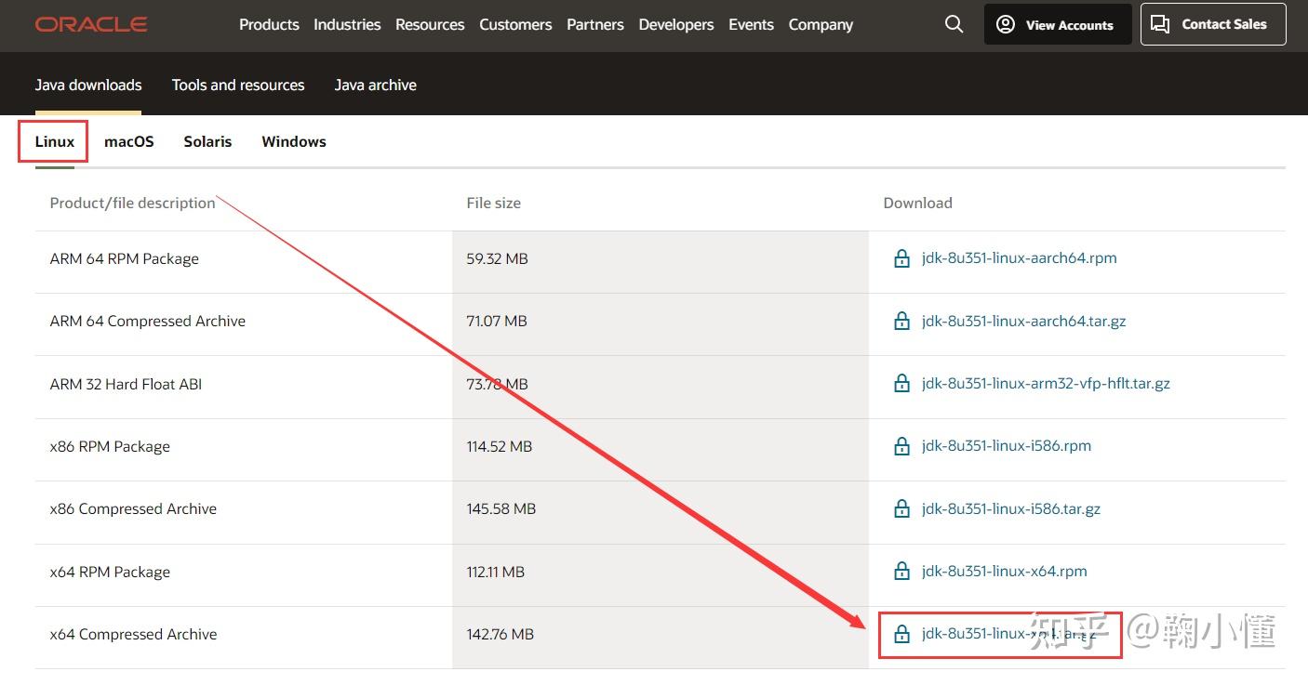The image size is (1308, 685).
Task: Open the Java archive tab
Action: tap(375, 86)
